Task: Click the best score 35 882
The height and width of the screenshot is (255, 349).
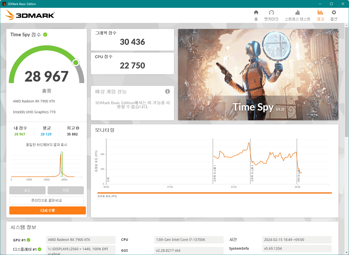Action: tap(72, 134)
